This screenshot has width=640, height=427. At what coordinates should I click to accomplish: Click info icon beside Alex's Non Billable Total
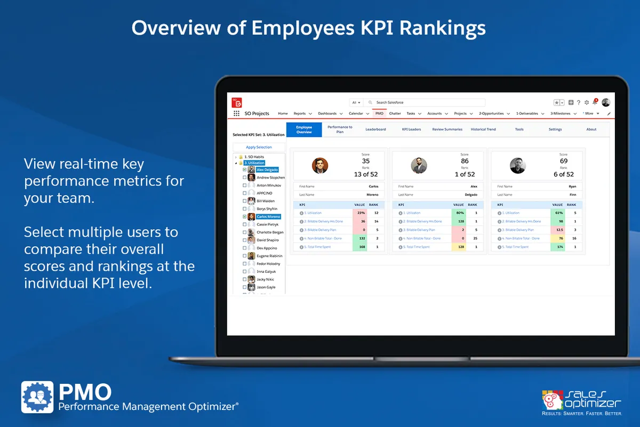click(x=400, y=238)
